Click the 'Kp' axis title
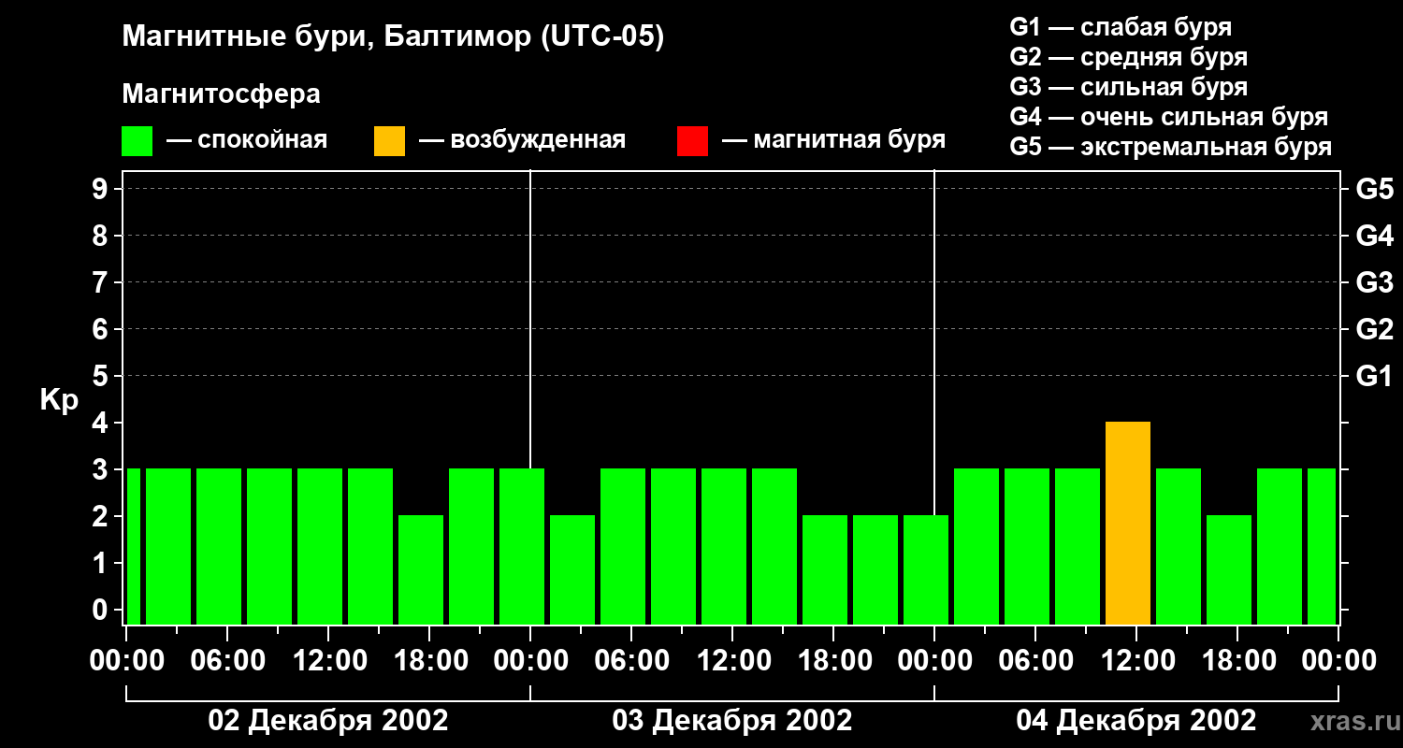The width and height of the screenshot is (1403, 748). tap(59, 400)
